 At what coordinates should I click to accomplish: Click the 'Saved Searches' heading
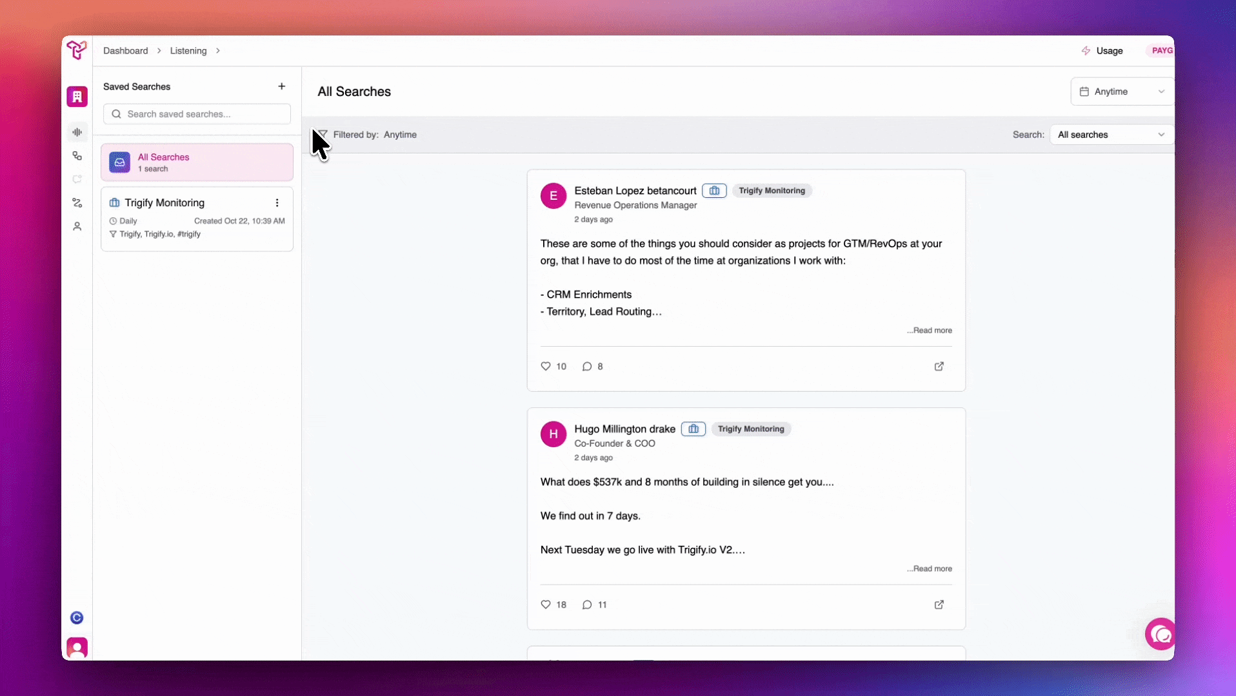(137, 87)
